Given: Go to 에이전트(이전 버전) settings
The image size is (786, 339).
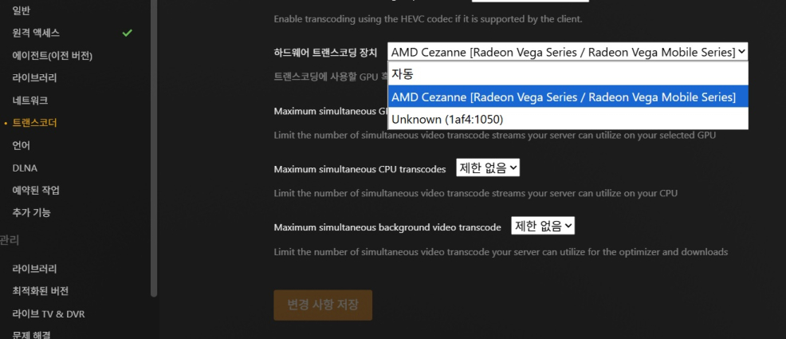Looking at the screenshot, I should click(53, 56).
